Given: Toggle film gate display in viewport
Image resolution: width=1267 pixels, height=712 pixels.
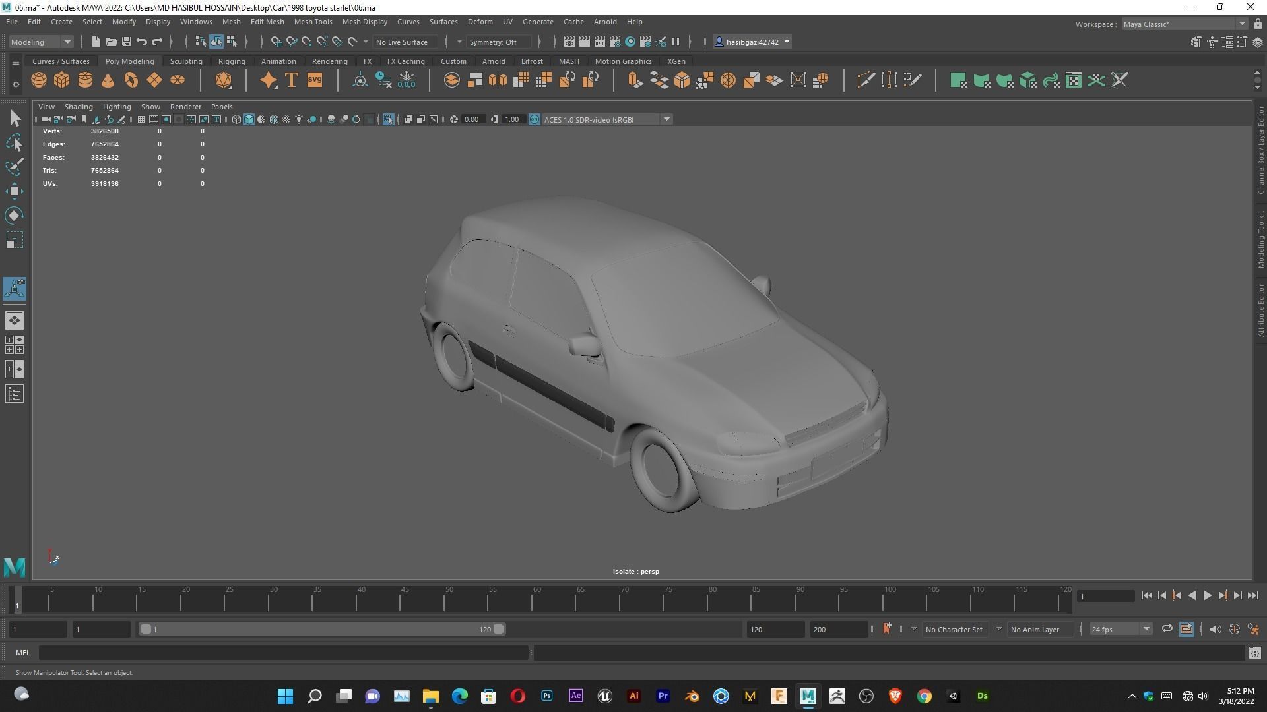Looking at the screenshot, I should pos(153,119).
